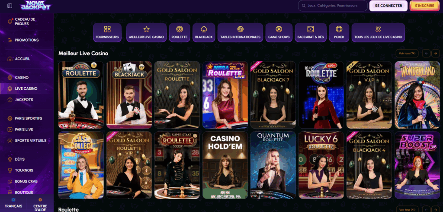The image size is (443, 212).
Task: Focus the games search field
Action: click(x=333, y=6)
